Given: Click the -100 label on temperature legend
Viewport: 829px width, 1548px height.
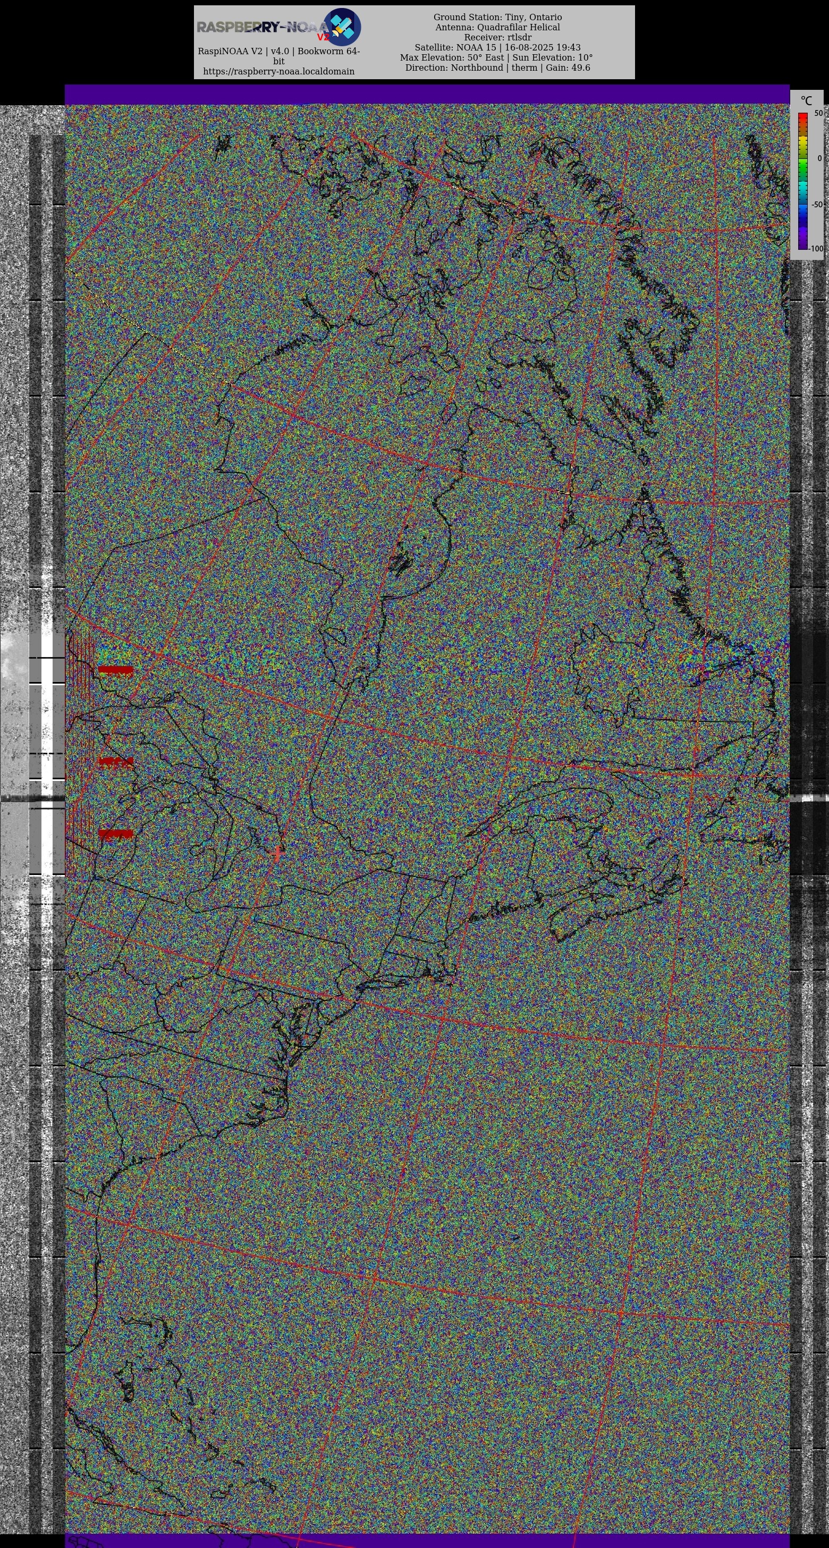Looking at the screenshot, I should (x=815, y=248).
